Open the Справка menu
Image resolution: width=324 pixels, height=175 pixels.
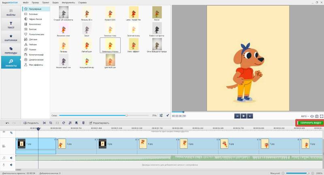point(82,2)
